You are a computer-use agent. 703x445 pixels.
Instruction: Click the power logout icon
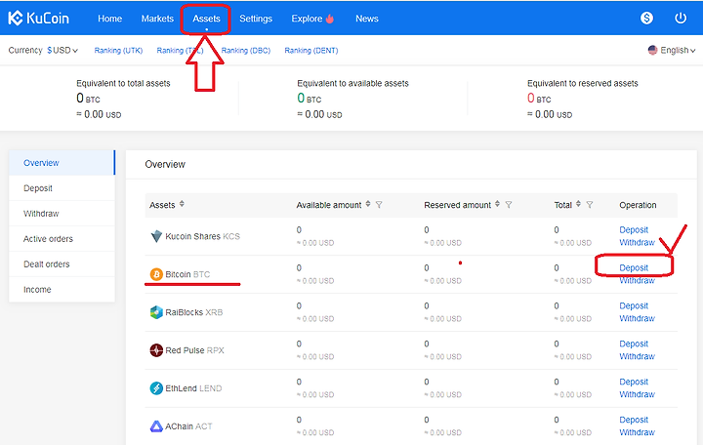[x=681, y=18]
